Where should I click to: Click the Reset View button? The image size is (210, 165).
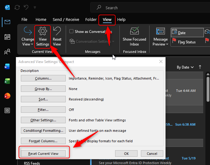coord(57,37)
